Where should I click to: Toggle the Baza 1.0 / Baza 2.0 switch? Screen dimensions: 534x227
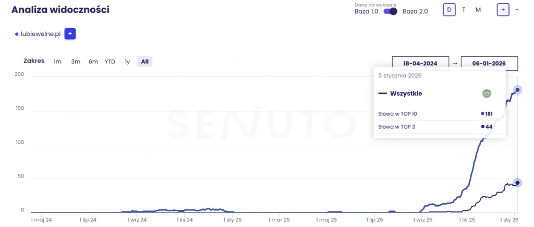(x=391, y=11)
